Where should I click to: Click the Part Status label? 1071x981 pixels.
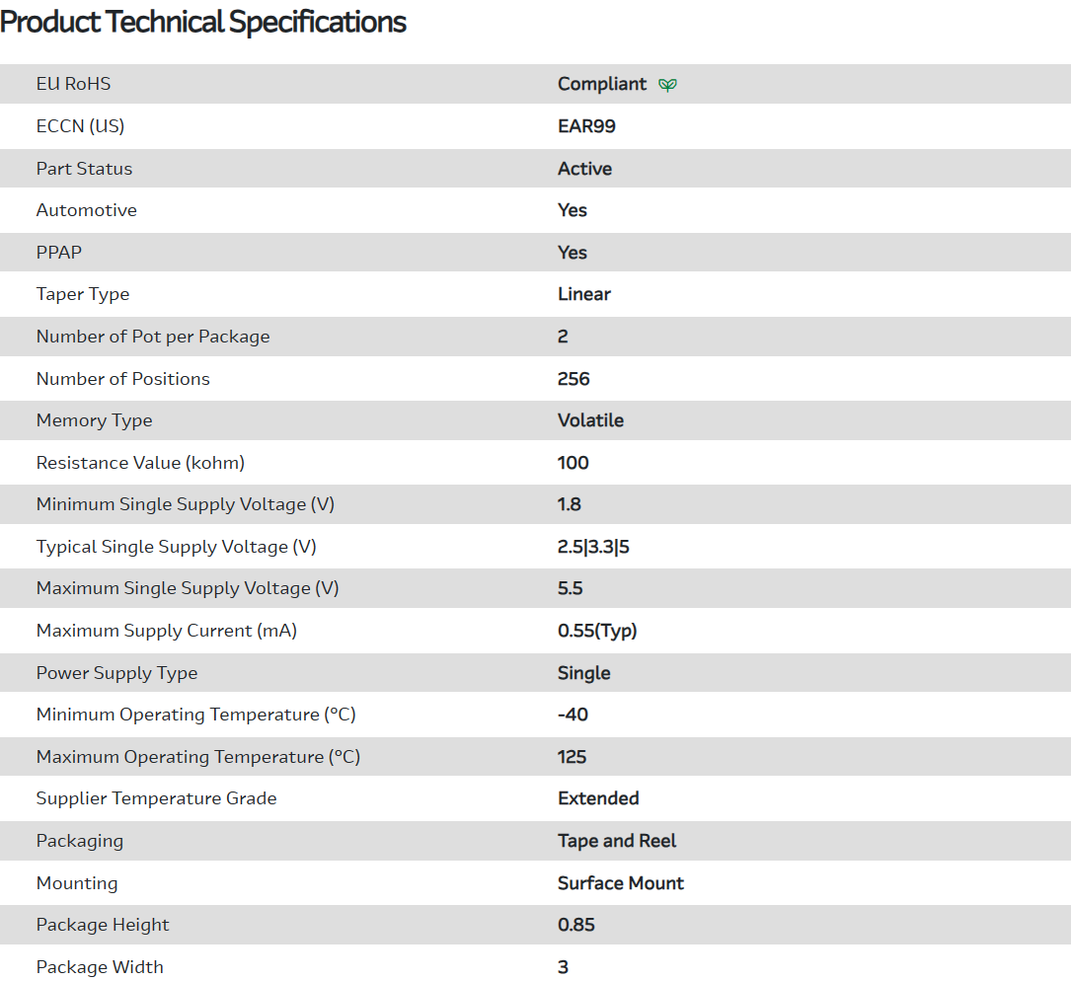(84, 169)
